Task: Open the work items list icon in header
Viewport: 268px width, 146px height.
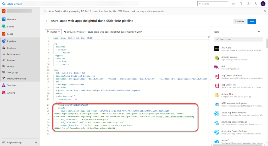Action: [234, 4]
